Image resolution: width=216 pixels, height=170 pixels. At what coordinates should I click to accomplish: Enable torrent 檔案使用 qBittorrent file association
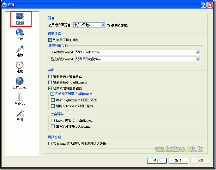[53, 121]
